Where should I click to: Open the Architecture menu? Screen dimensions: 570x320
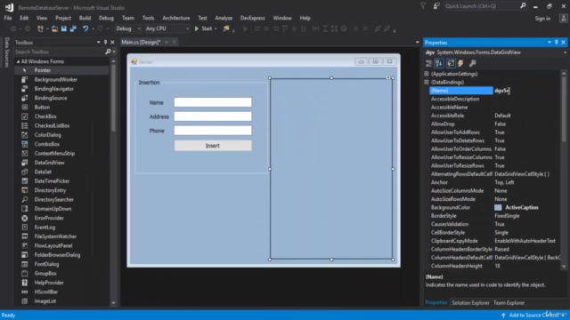pos(176,18)
